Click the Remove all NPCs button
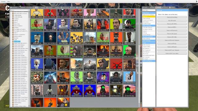198x111 pixels. tap(172, 27)
